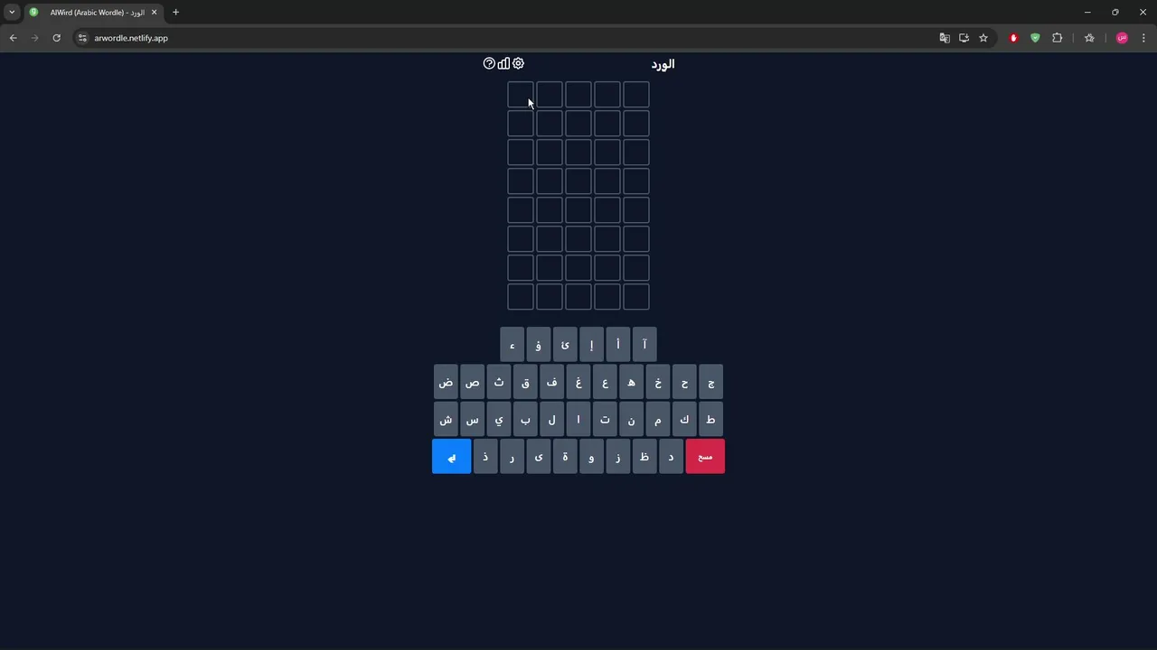Open the statistics bar chart icon

coord(503,63)
